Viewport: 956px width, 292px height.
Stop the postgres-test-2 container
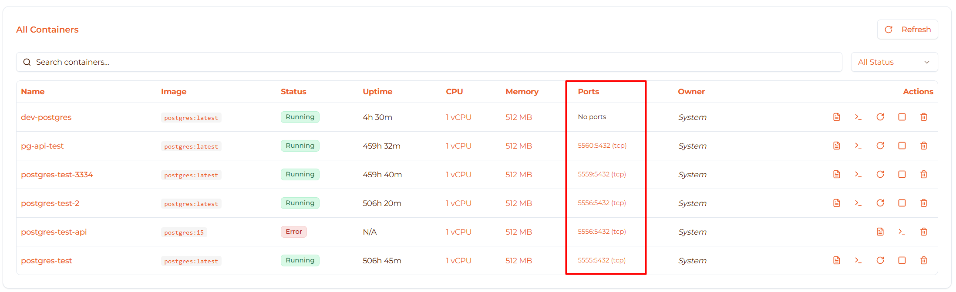pos(902,203)
